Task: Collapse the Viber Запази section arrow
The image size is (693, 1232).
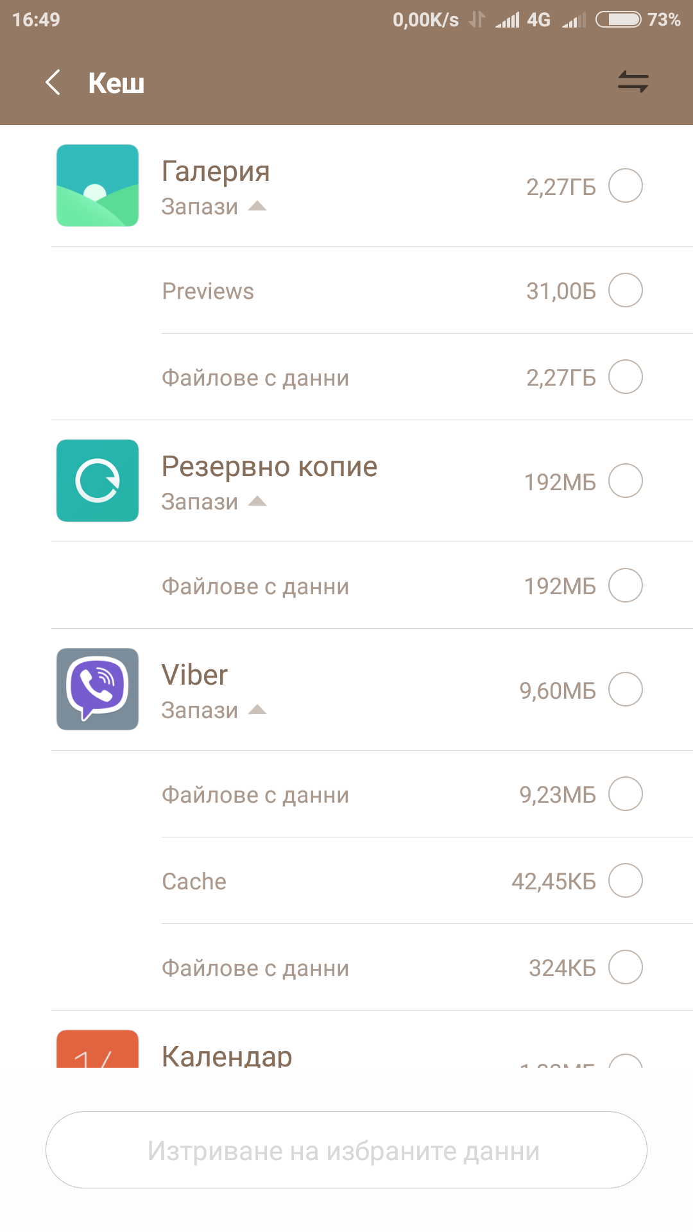Action: click(257, 710)
